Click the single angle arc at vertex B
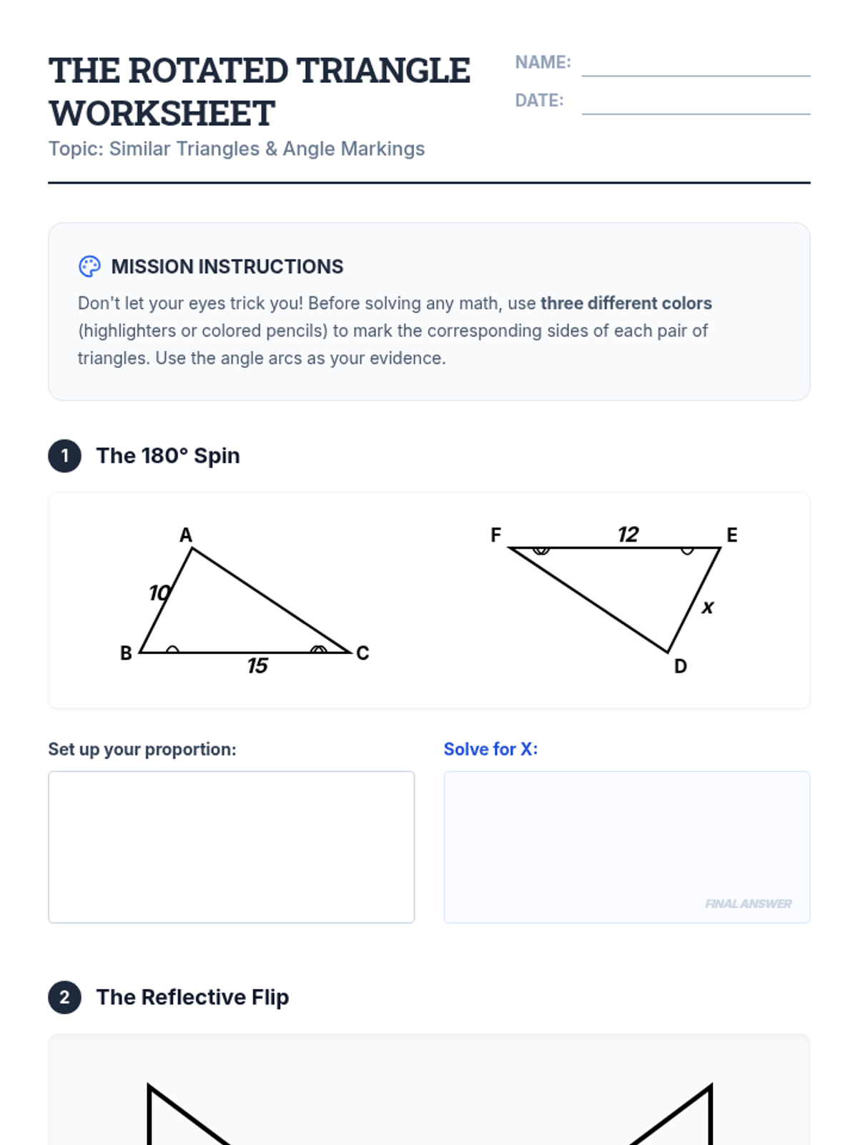Image resolution: width=858 pixels, height=1145 pixels. tap(172, 649)
